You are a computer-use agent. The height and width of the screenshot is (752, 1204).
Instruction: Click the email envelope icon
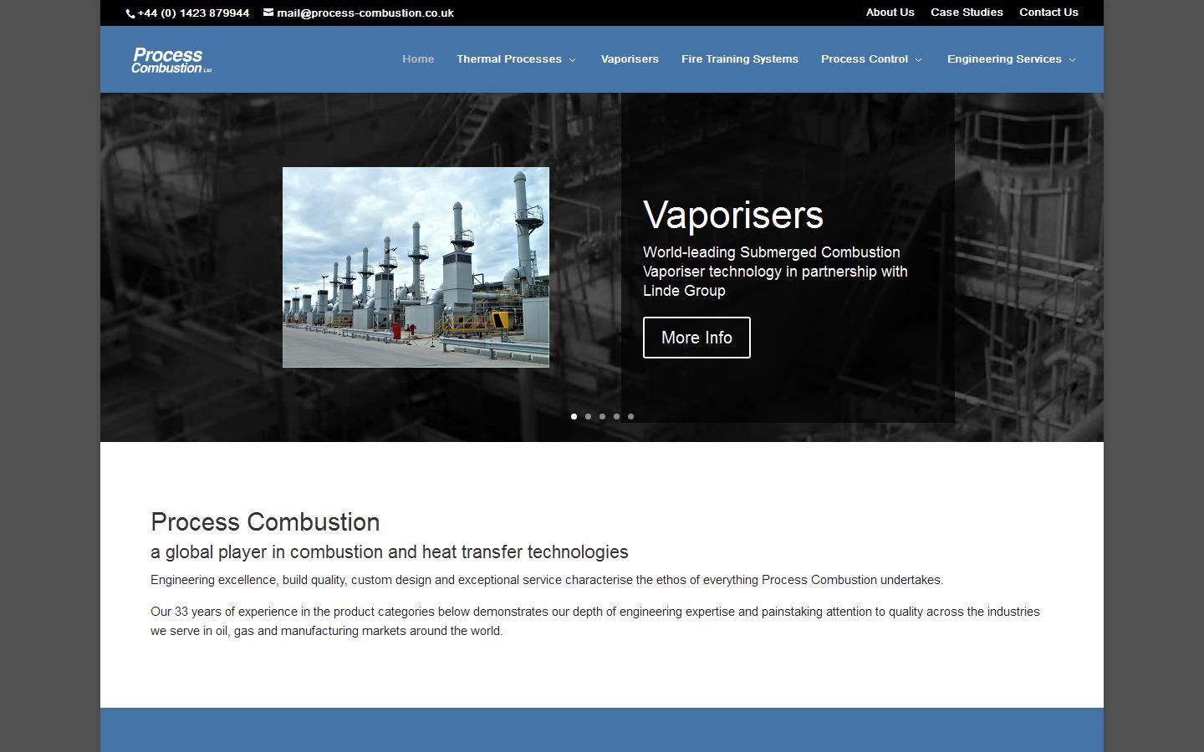point(268,13)
